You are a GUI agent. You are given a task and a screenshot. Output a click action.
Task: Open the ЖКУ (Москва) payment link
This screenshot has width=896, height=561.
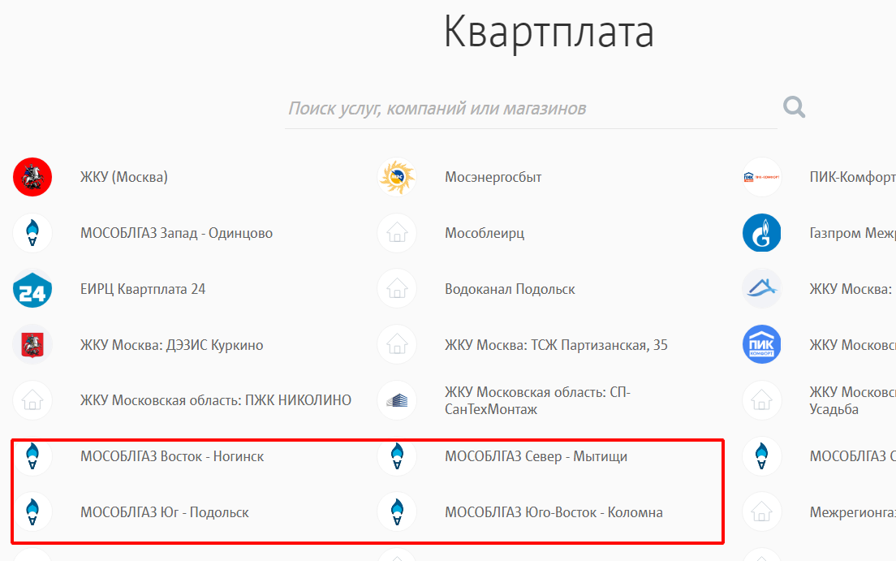tap(124, 177)
